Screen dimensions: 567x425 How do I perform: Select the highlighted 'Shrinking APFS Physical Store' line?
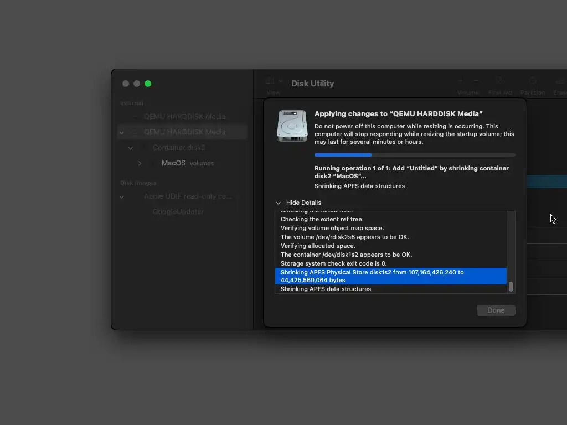[x=391, y=276]
